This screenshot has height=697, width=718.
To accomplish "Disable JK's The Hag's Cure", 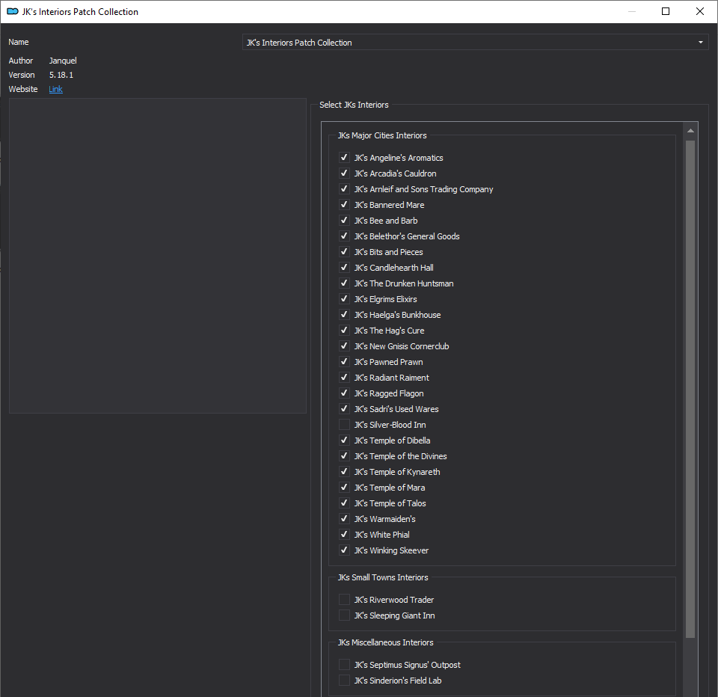I will (344, 331).
